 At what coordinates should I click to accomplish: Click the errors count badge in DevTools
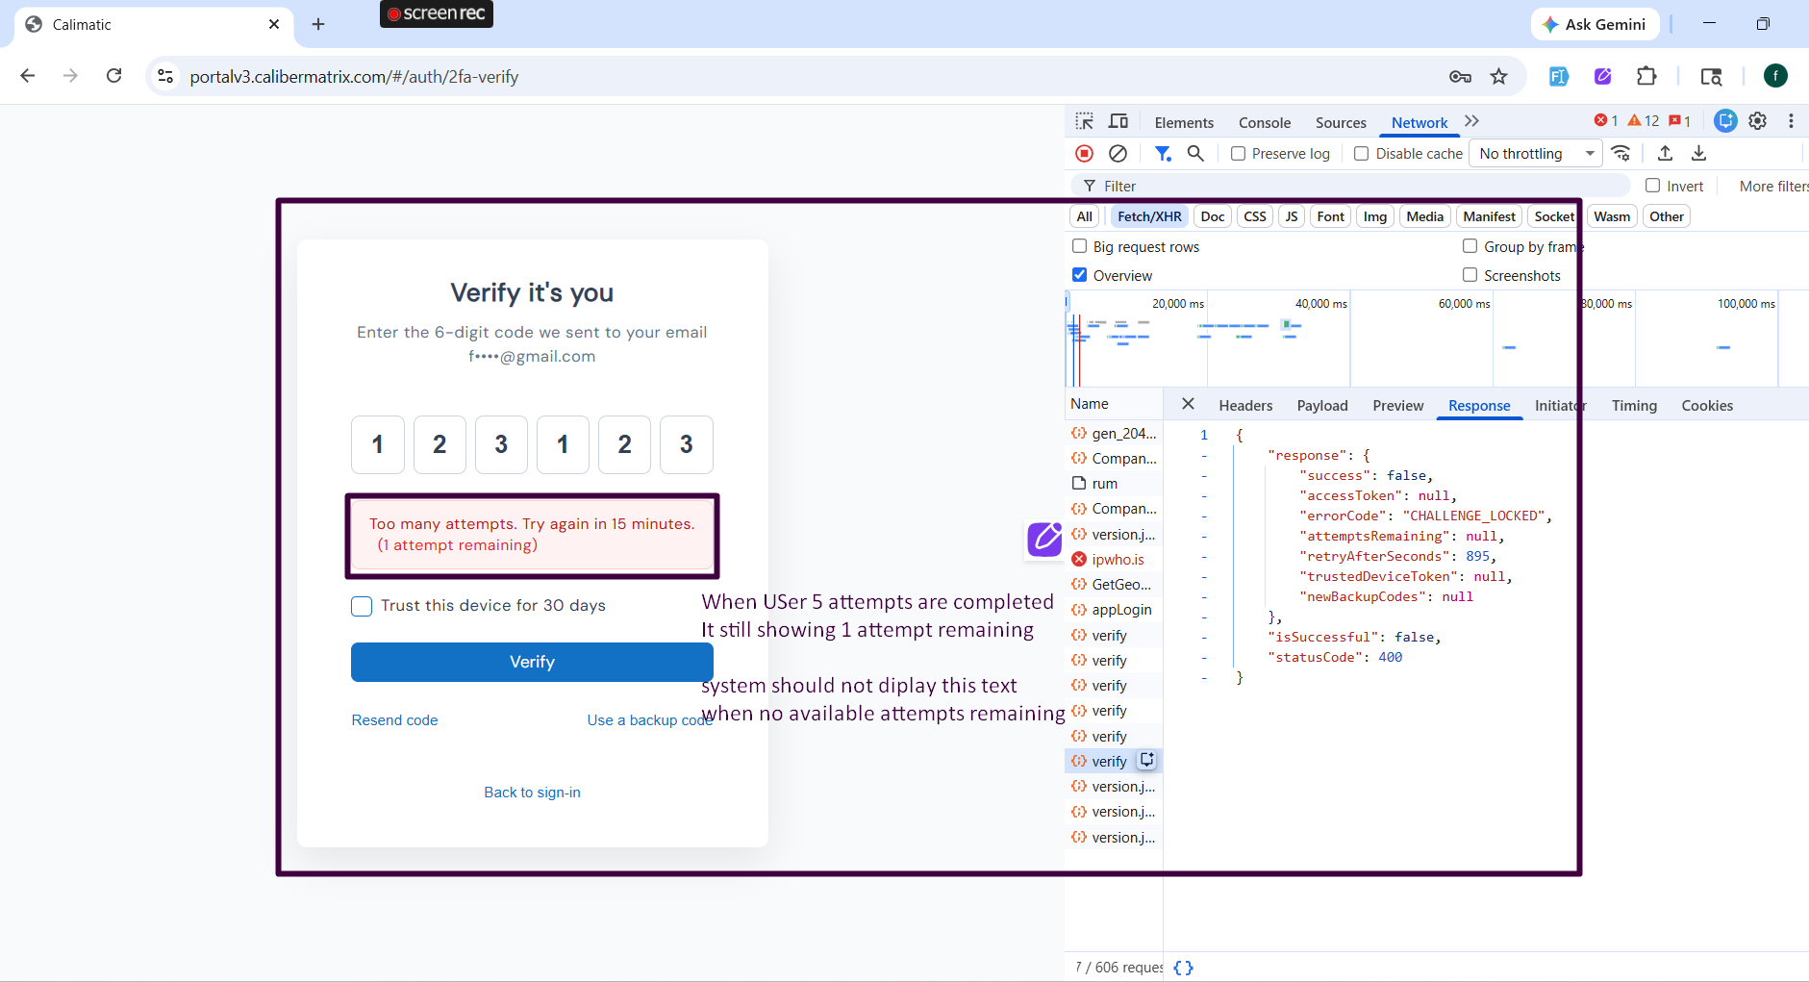pyautogui.click(x=1606, y=120)
